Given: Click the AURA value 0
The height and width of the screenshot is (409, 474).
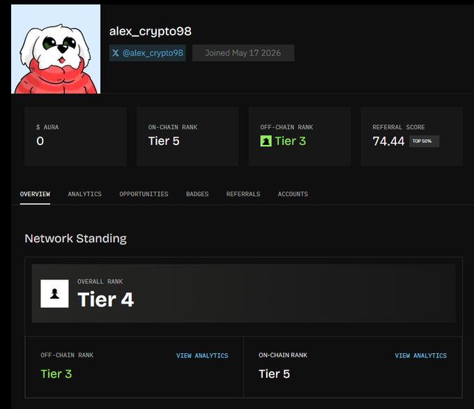Looking at the screenshot, I should point(40,141).
